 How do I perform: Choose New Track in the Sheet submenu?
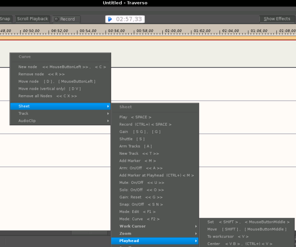tap(155, 153)
